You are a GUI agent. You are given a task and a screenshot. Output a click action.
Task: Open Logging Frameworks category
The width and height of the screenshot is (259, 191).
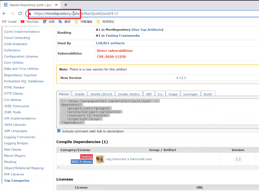[20, 137]
